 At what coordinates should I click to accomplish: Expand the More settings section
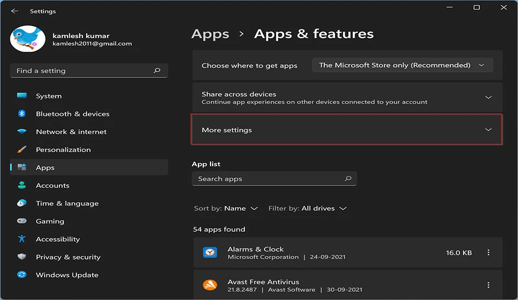click(347, 129)
